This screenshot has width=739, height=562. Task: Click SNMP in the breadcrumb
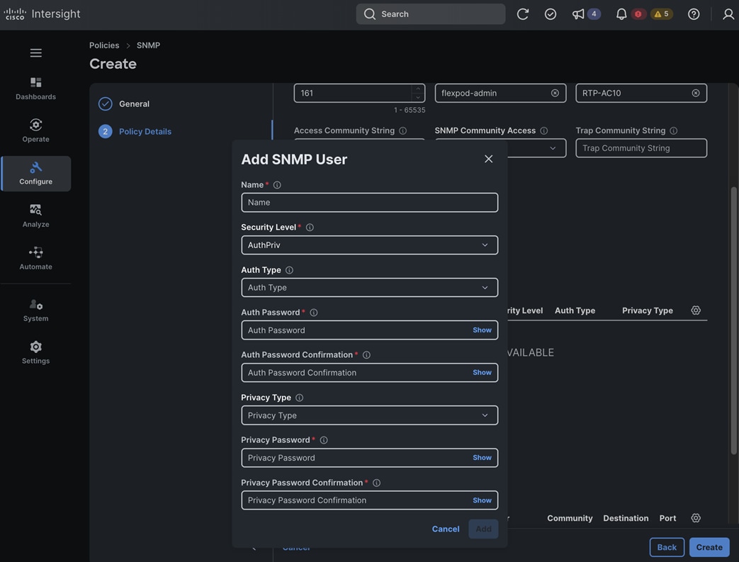(x=149, y=45)
